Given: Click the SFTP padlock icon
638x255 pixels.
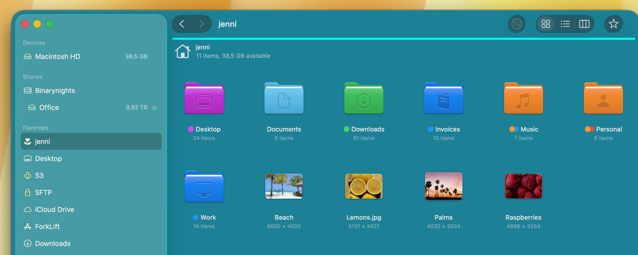Looking at the screenshot, I should 28,192.
